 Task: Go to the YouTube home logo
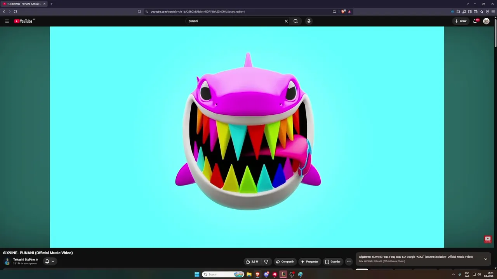[x=23, y=21]
